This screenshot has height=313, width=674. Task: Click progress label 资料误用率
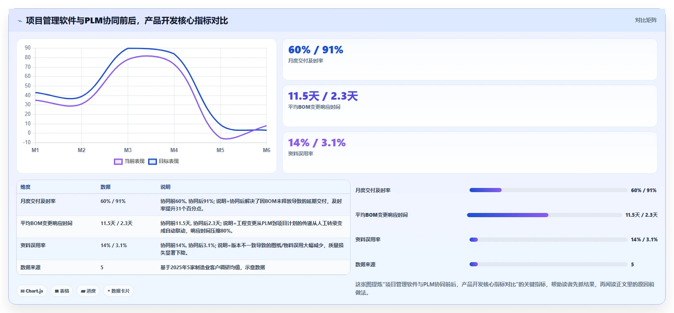click(x=368, y=240)
